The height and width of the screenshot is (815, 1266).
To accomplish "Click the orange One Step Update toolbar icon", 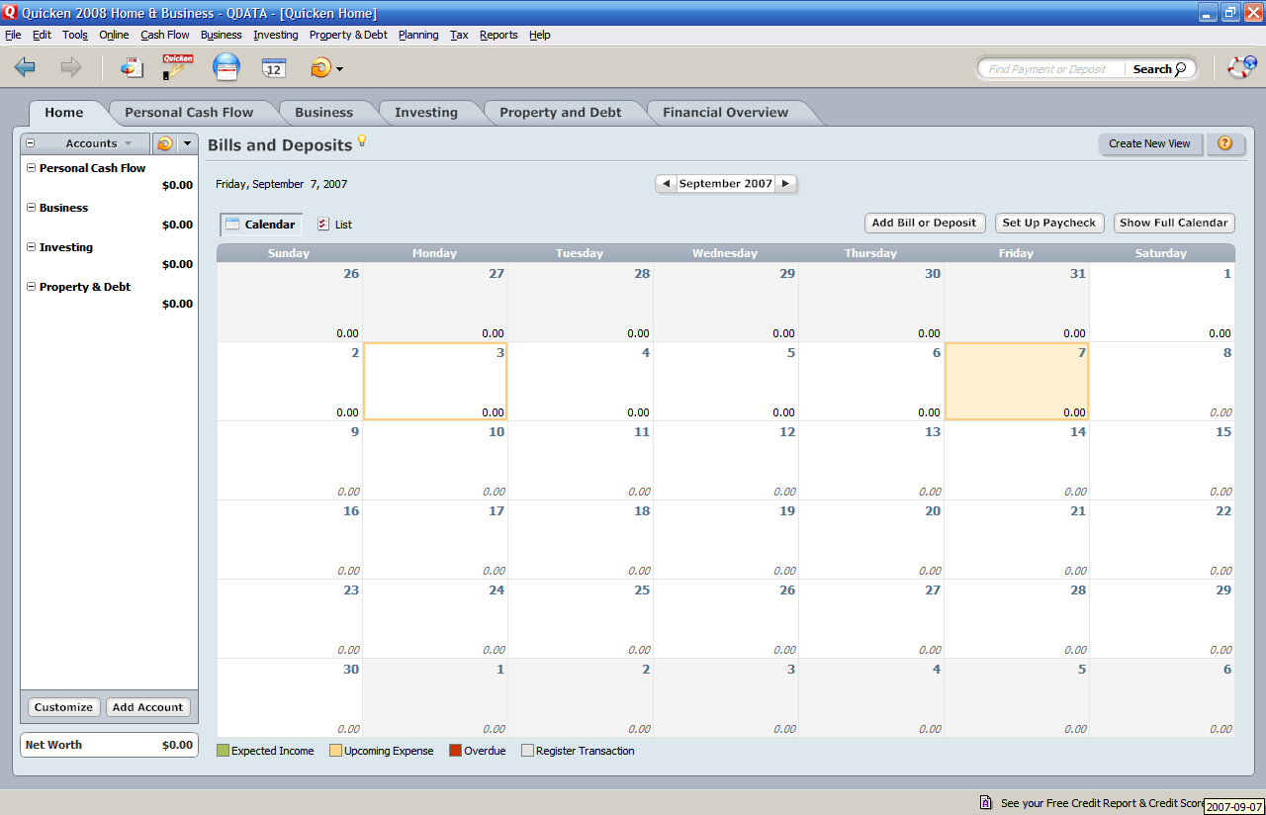I will point(320,68).
